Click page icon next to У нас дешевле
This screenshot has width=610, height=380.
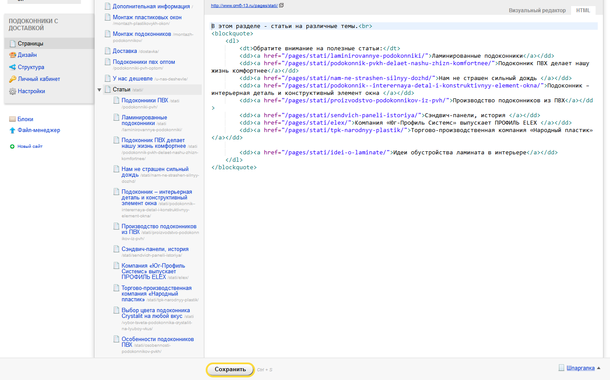108,78
